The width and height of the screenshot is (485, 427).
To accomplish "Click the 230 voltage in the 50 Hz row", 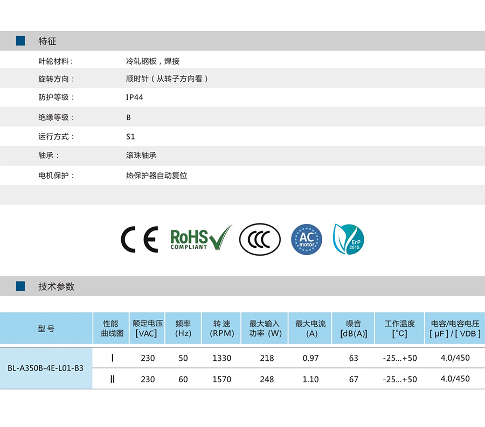I will (148, 358).
